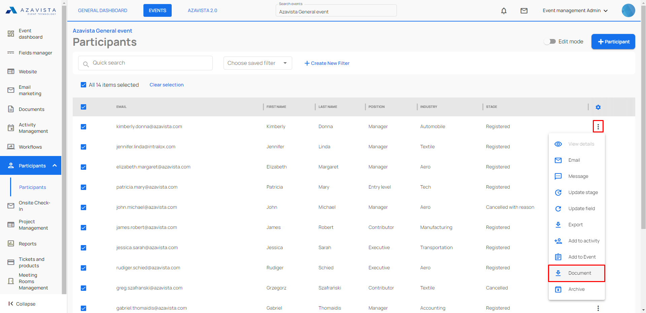
Task: Uncheck the kimberly.donna@azavista.com row checkbox
Action: pyautogui.click(x=83, y=127)
